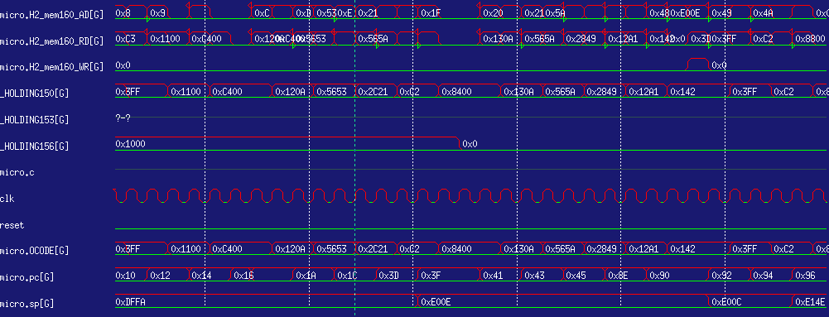Select the clk signal label
Image resolution: width=829 pixels, height=317 pixels.
click(x=7, y=199)
